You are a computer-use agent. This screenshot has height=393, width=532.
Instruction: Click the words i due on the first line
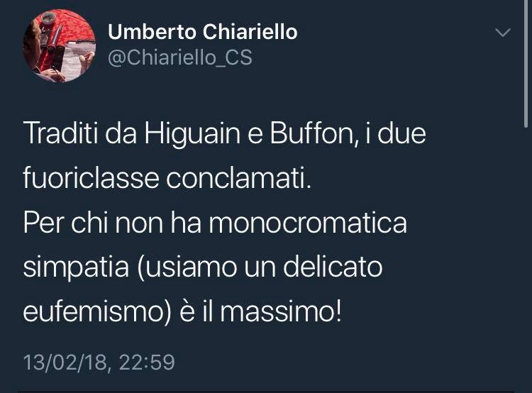(x=396, y=133)
